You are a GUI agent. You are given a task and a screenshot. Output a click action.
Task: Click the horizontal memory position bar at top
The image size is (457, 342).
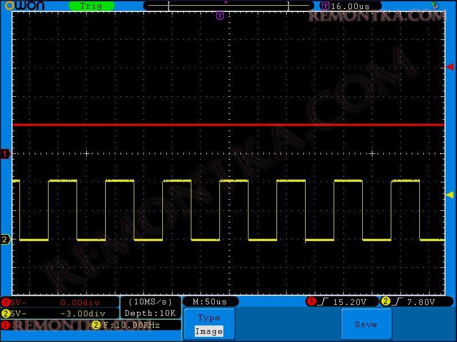tap(228, 6)
